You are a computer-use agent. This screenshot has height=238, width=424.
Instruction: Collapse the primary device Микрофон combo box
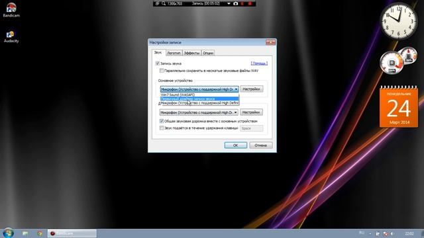point(199,89)
